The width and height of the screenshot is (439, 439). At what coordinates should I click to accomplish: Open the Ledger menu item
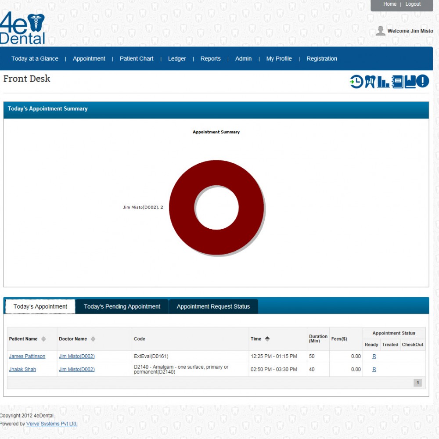point(177,58)
